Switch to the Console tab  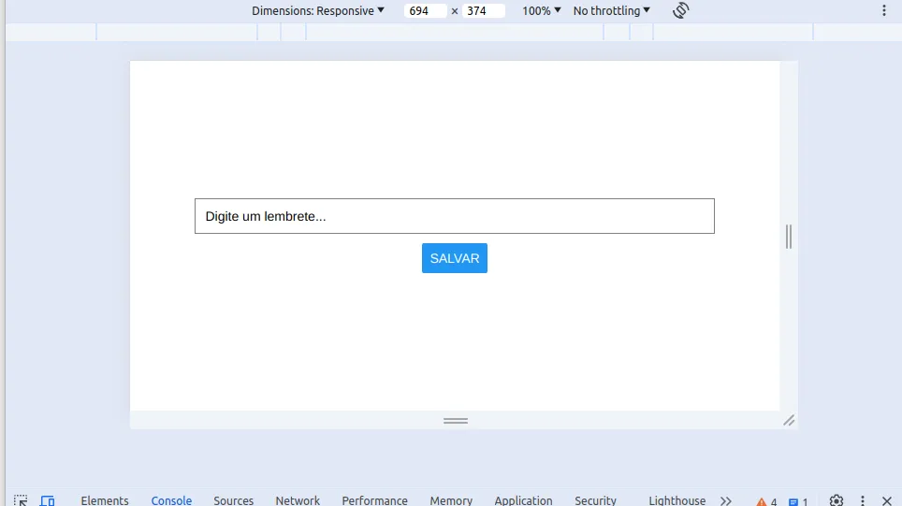tap(171, 500)
